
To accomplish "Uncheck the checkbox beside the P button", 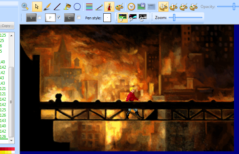I will coord(58,17).
